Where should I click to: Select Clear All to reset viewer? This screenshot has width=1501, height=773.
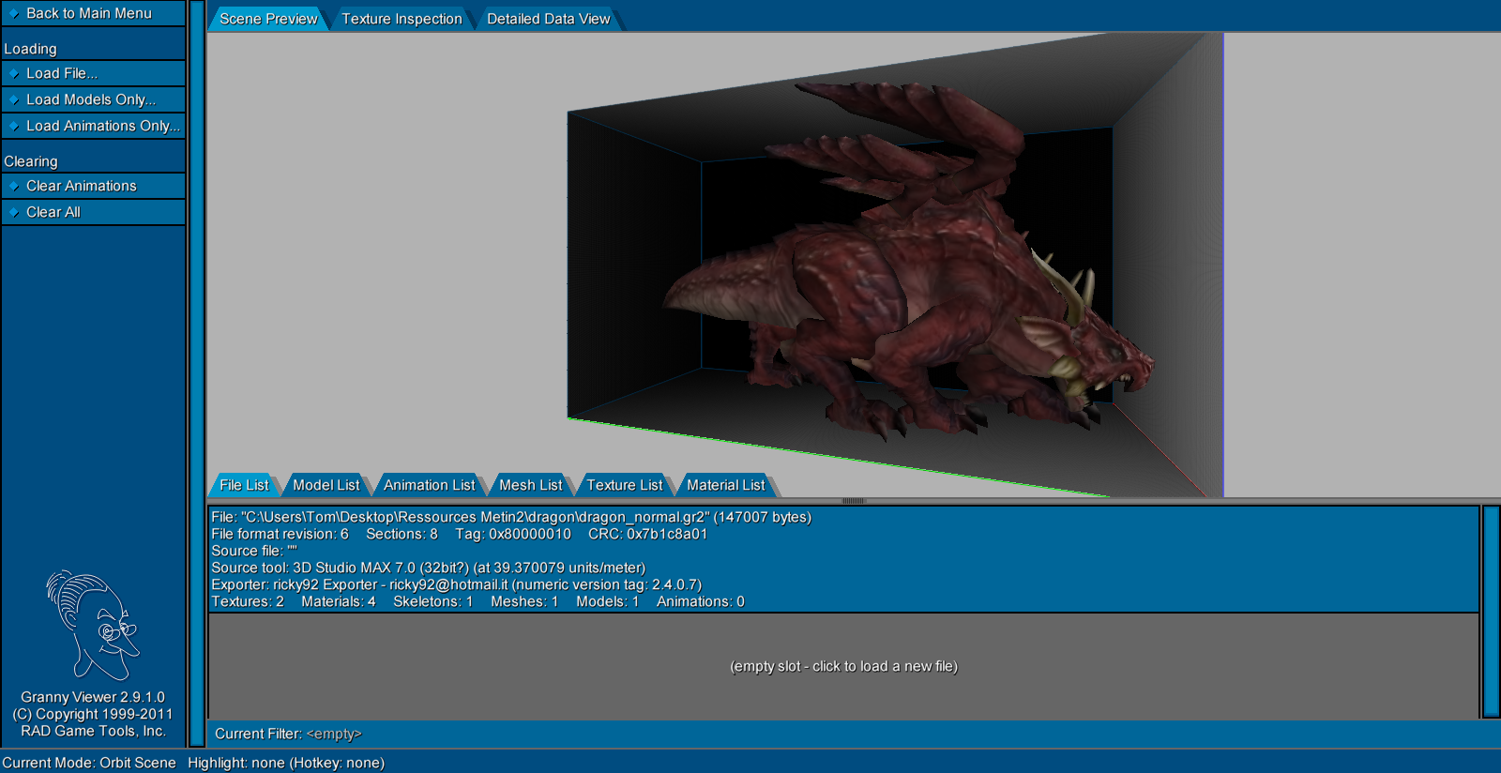pyautogui.click(x=93, y=212)
